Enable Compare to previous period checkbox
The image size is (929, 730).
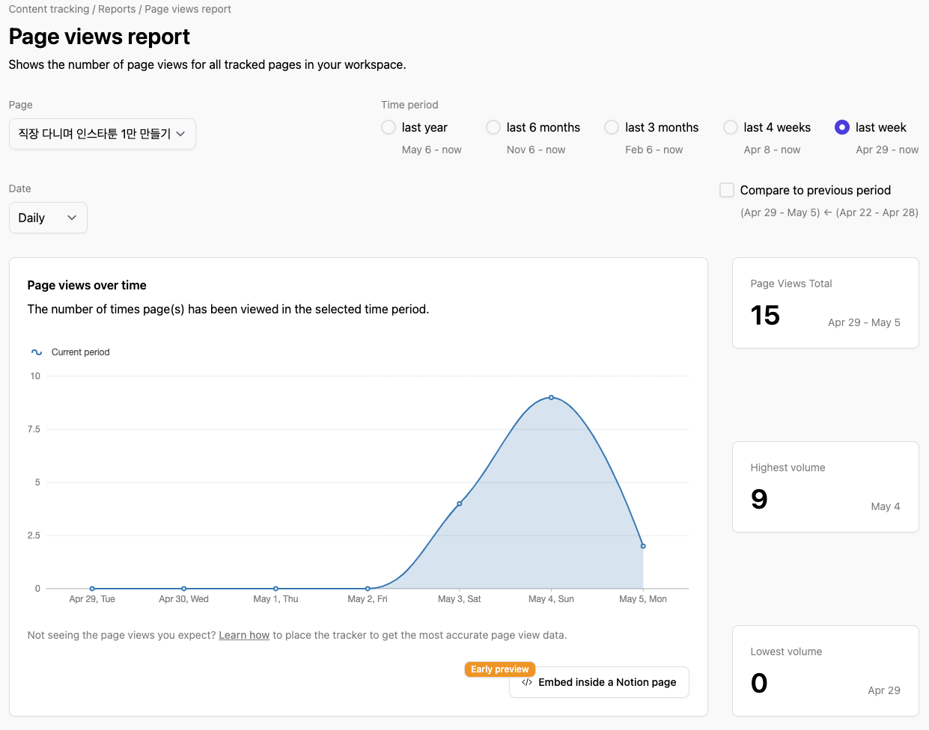(x=727, y=190)
